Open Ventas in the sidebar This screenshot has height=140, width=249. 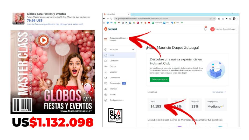coord(113,95)
